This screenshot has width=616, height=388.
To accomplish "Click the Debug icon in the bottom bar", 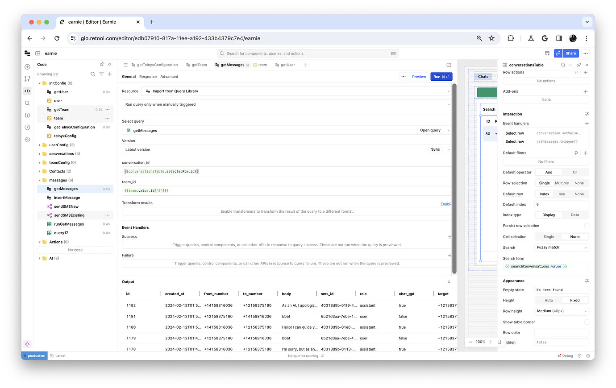I will coord(560,355).
